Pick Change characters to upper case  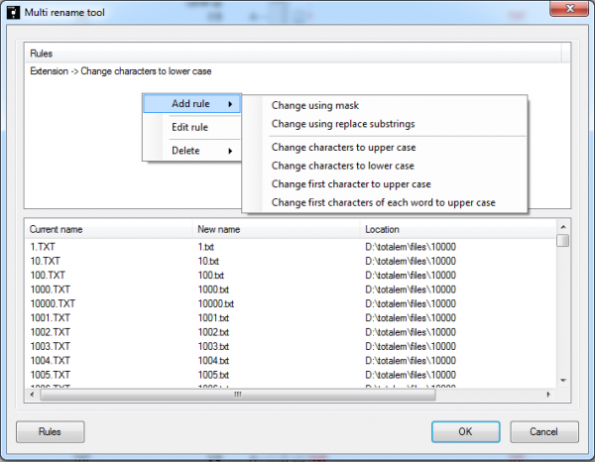[x=343, y=148]
